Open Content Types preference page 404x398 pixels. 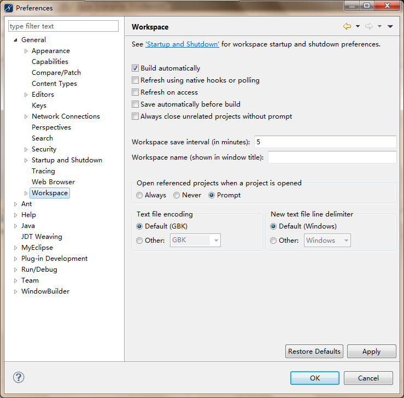[54, 84]
